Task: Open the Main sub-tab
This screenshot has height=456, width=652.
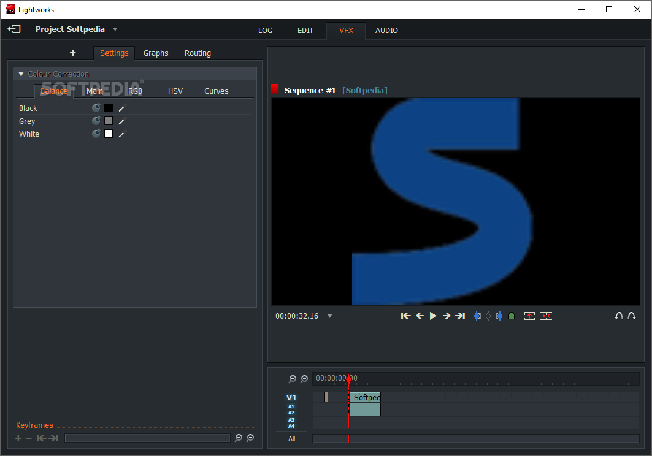Action: click(94, 91)
